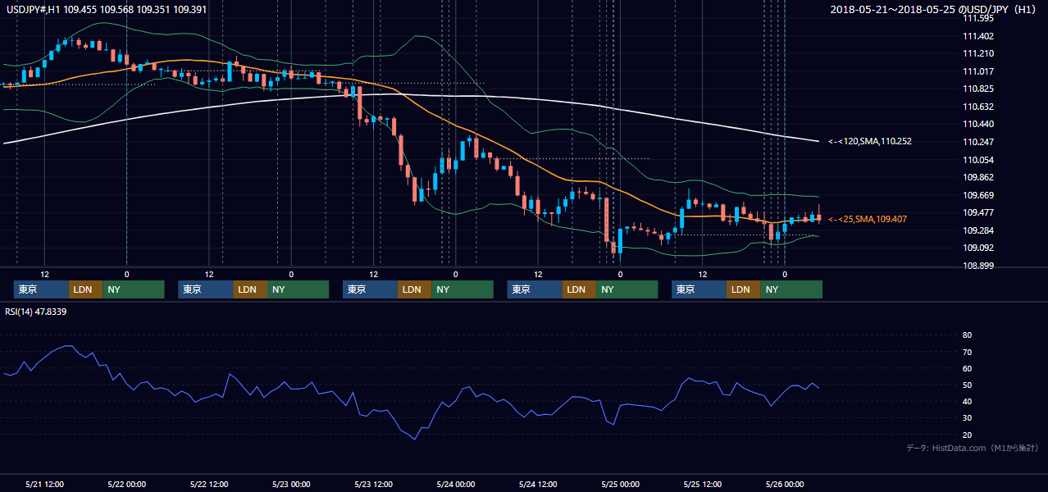Select price level 109.669 on axis
This screenshot has height=492, width=1048.
coord(978,195)
